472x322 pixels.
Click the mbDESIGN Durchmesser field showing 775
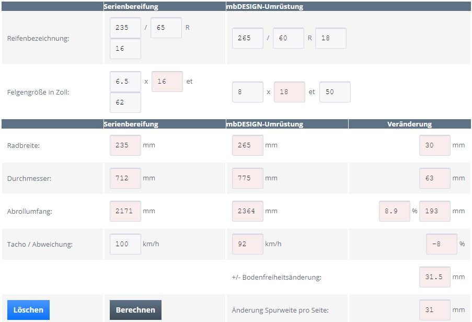pos(248,178)
